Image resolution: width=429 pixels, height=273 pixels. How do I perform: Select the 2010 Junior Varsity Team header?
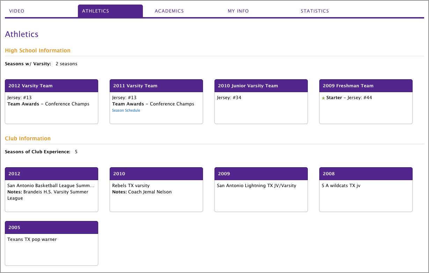click(x=261, y=86)
